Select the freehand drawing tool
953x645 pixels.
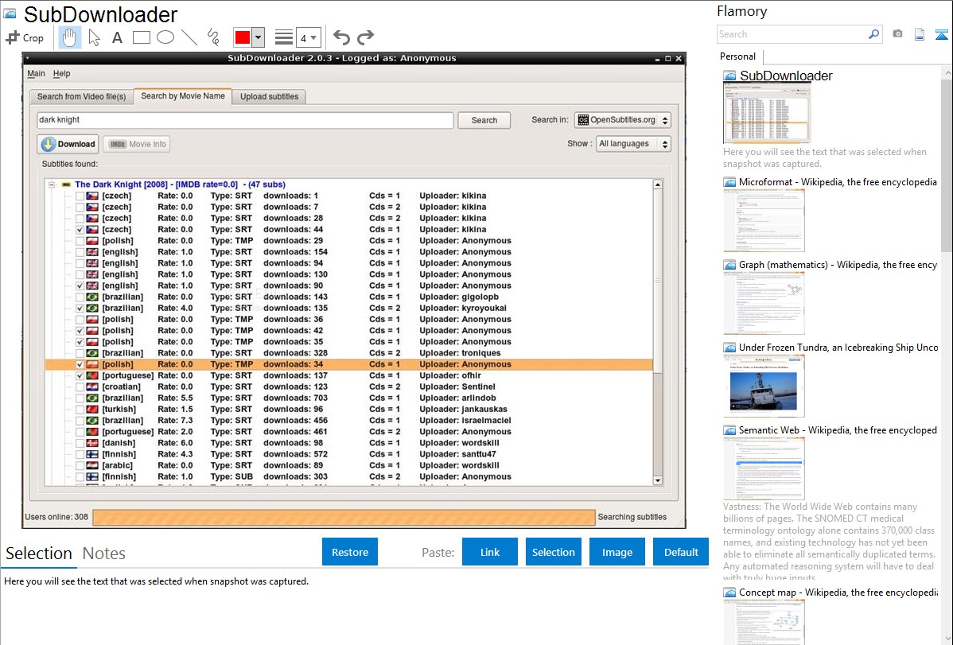tap(213, 37)
